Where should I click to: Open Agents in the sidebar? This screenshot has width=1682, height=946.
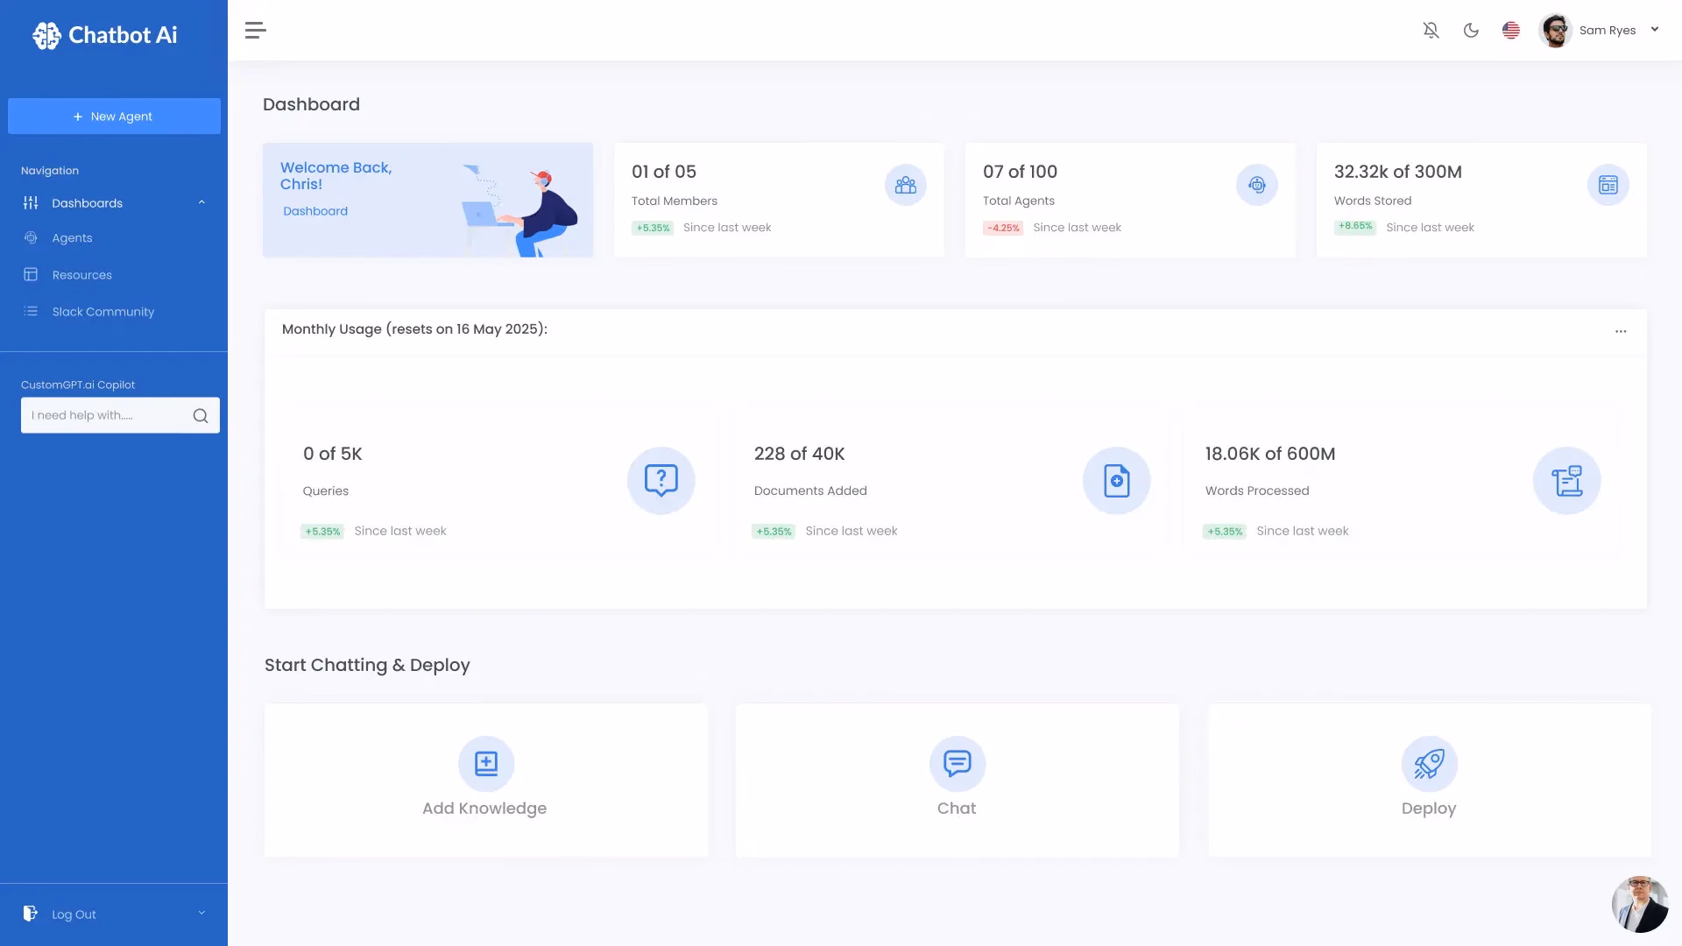72,238
